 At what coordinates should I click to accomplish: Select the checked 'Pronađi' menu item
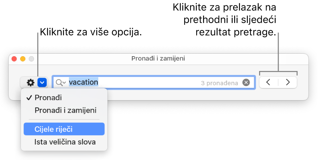coord(48,98)
